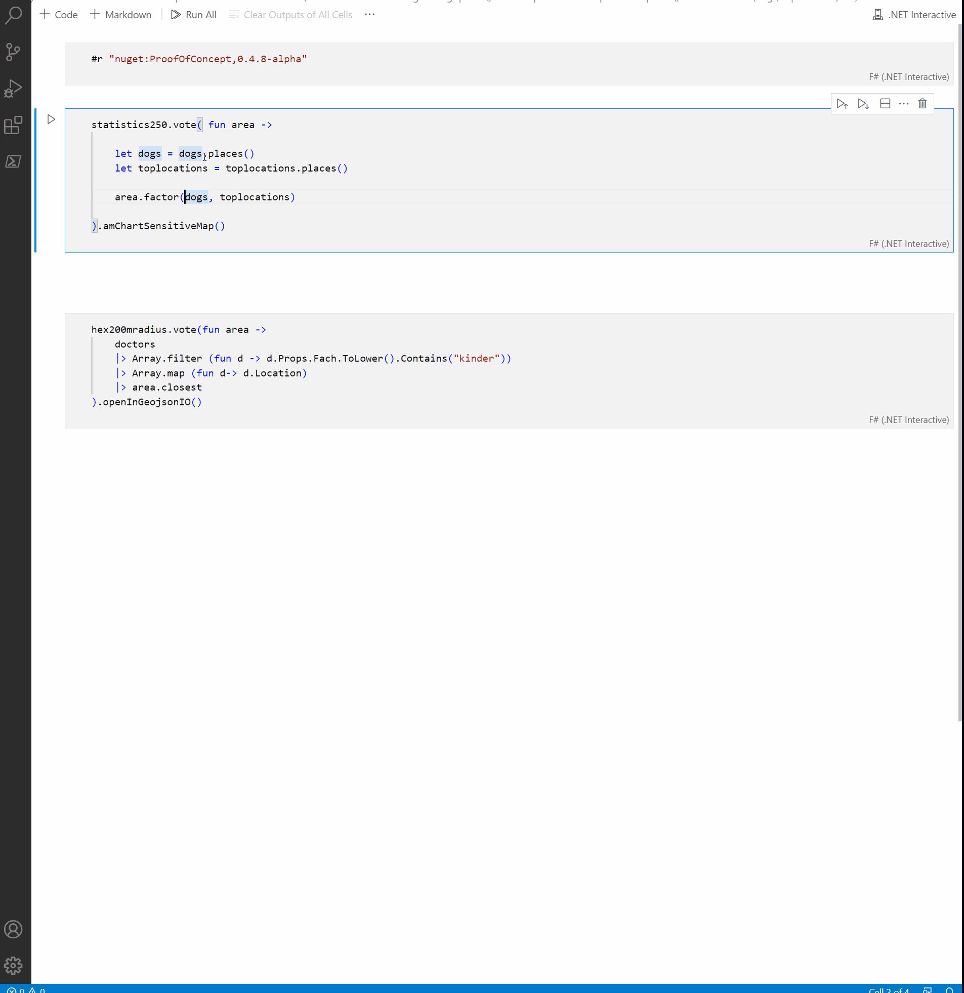
Task: Execute cells above using the cell toolbar
Action: (x=843, y=103)
